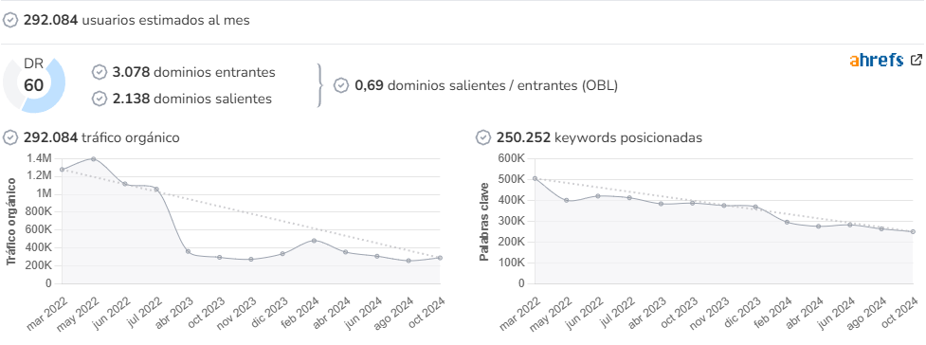Click feb 2024 data point on keywords chart
Viewport: 926px width, 345px height.
coord(788,222)
